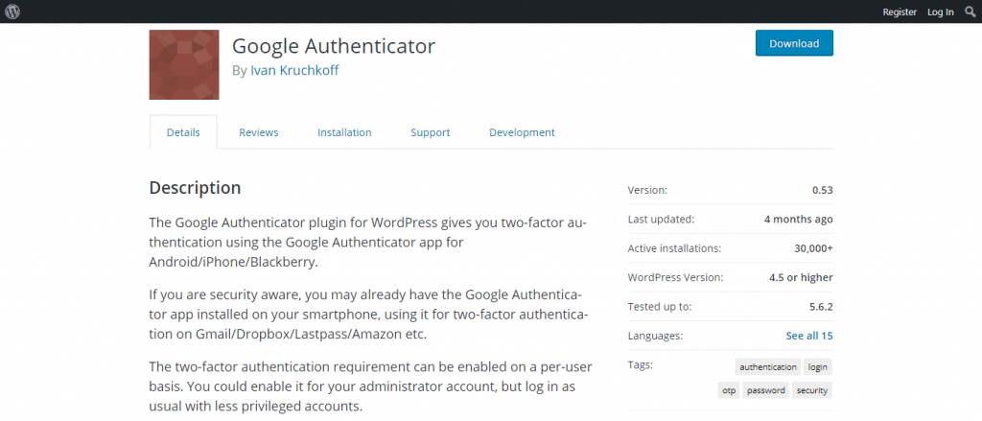
Task: Switch to the Reviews tab
Action: 259,132
